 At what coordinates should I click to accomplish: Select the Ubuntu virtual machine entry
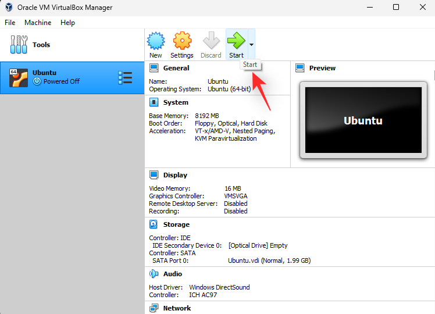point(58,77)
